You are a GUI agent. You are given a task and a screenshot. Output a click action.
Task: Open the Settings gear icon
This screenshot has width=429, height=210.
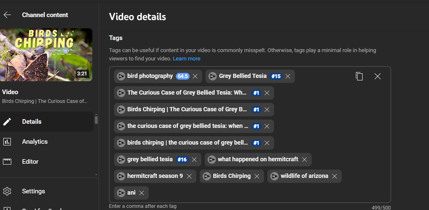[x=7, y=191]
